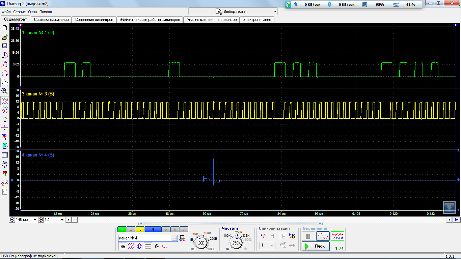Click the zoom out minus button
Screen dimensions: 461x259
coord(12,220)
